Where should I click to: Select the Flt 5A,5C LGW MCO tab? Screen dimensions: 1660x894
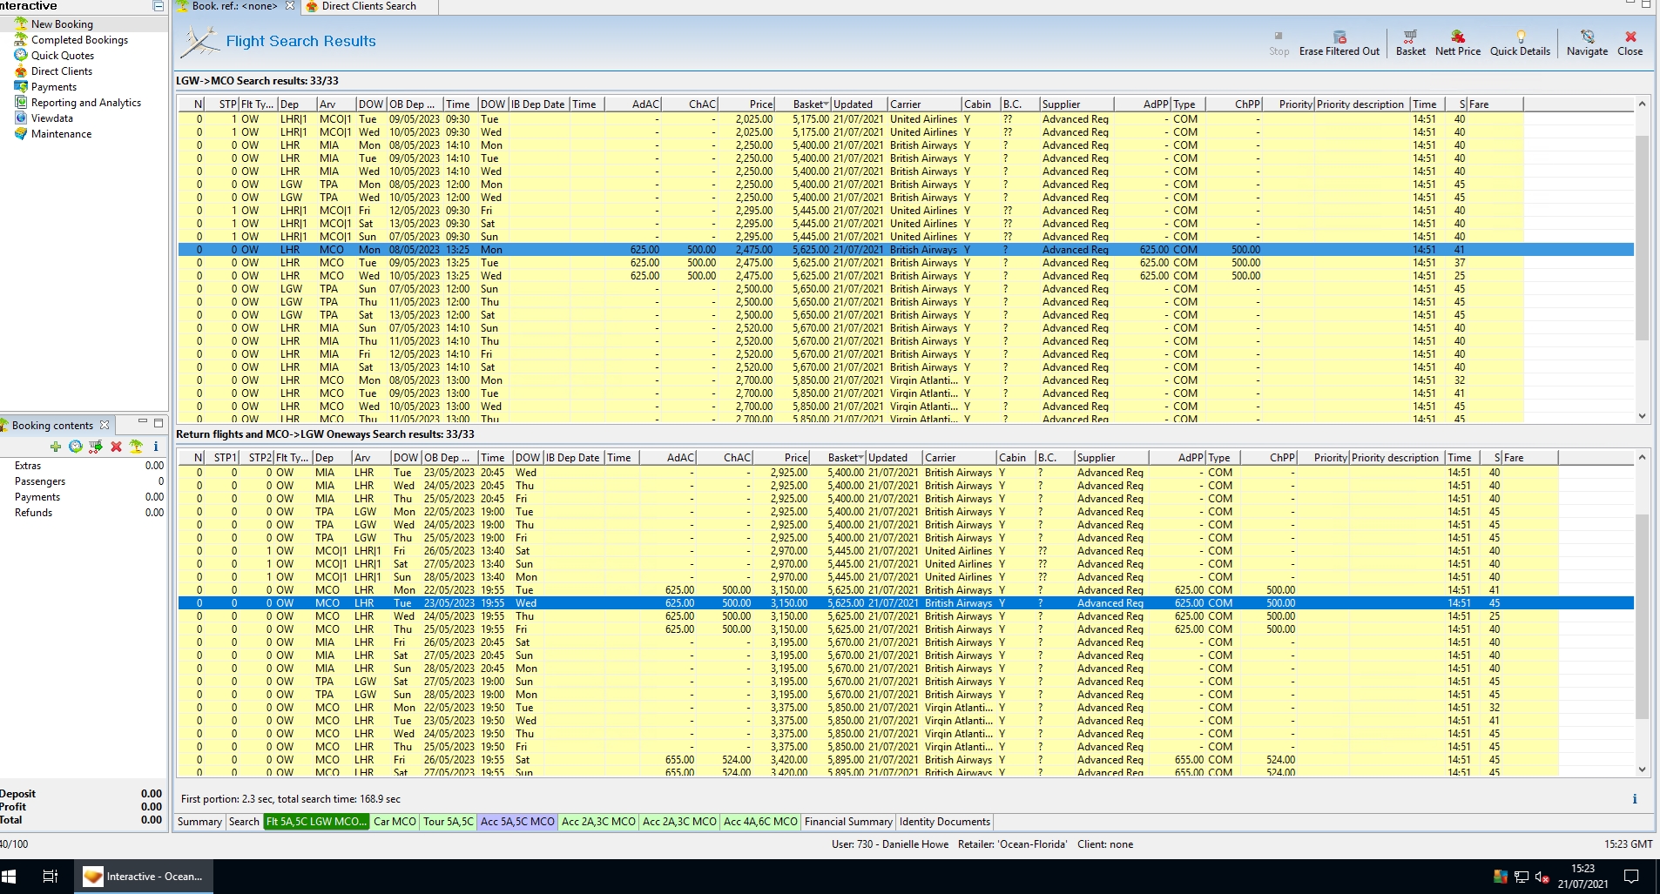tap(316, 822)
